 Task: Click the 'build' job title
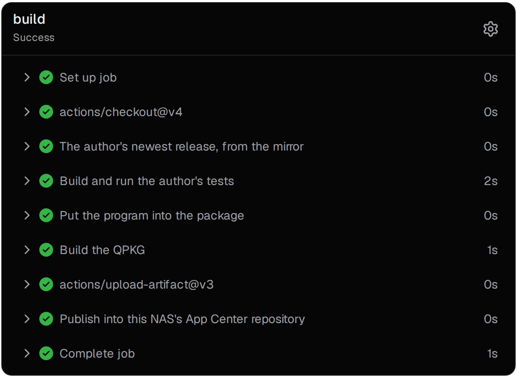pyautogui.click(x=29, y=19)
